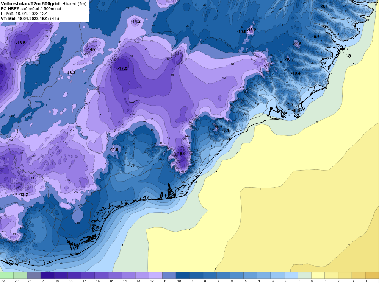Image resolution: width=379 pixels, height=283 pixels.
Task: Click the -20 label in the color legend
Action: [x=43, y=281]
